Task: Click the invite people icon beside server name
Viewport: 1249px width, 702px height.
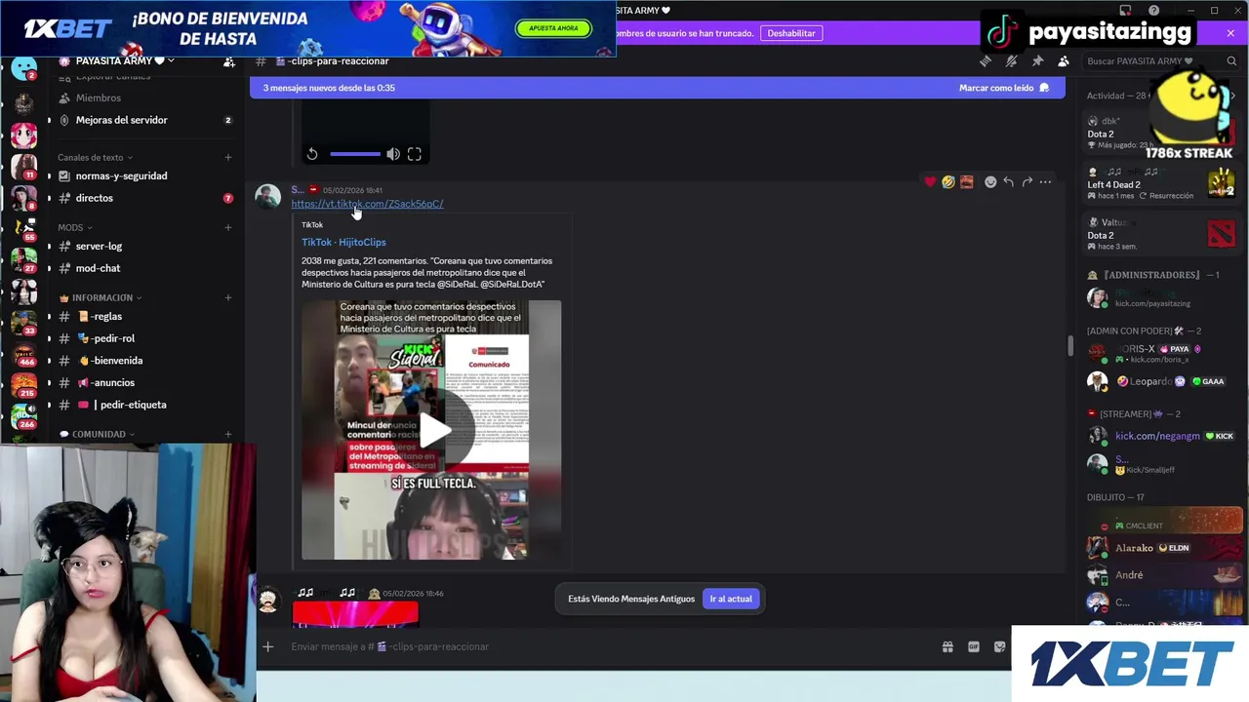Action: coord(228,61)
